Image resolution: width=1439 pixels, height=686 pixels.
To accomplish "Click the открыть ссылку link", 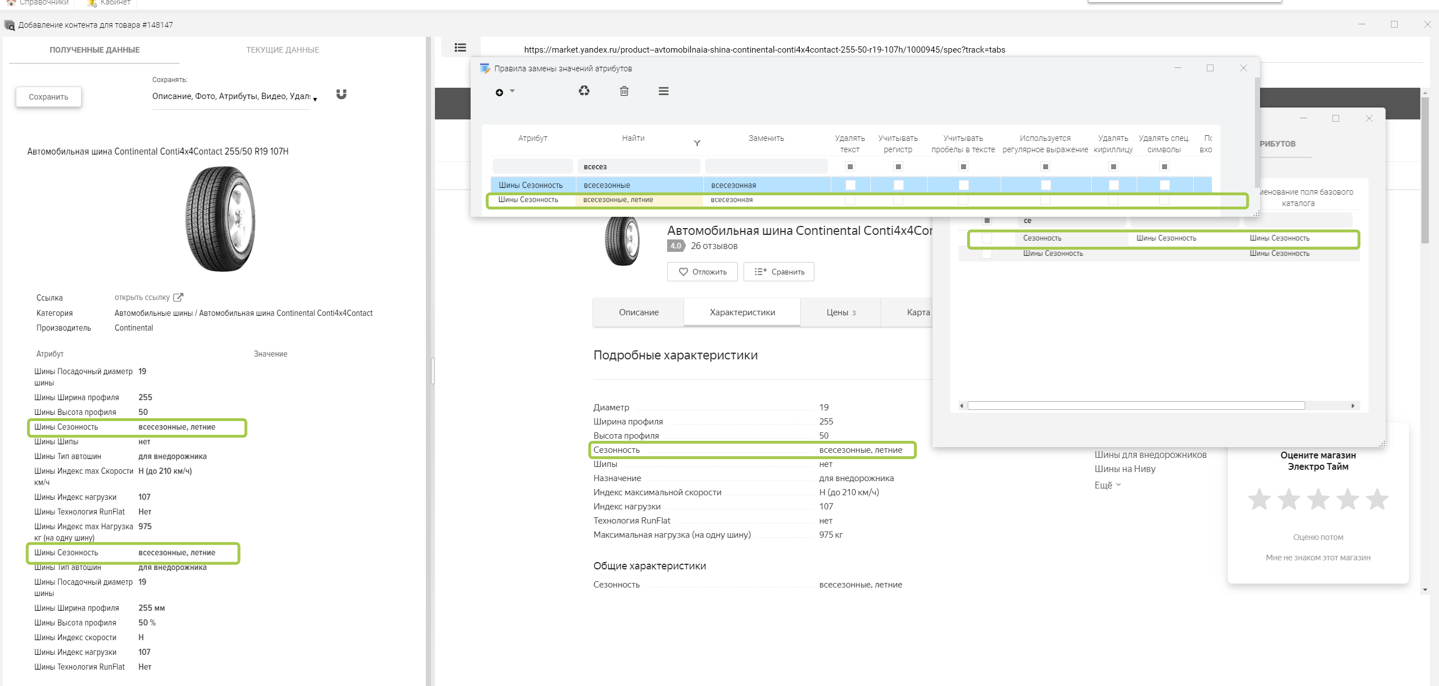I will point(142,297).
